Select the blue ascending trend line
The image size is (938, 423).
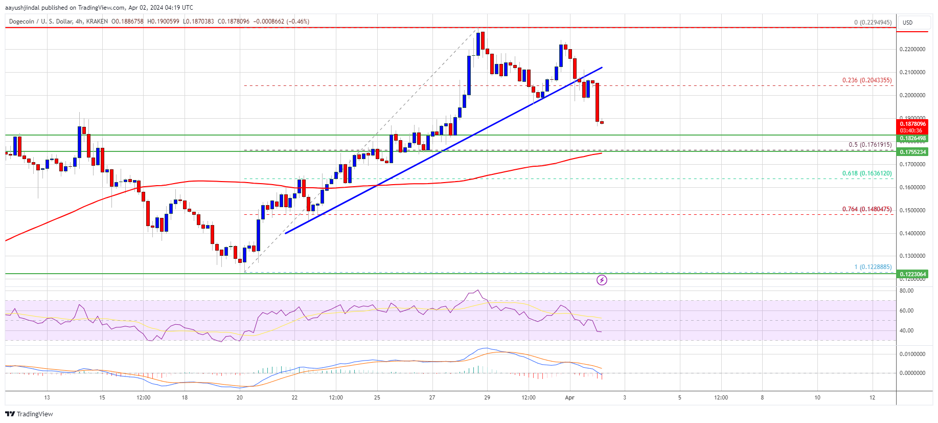[444, 150]
